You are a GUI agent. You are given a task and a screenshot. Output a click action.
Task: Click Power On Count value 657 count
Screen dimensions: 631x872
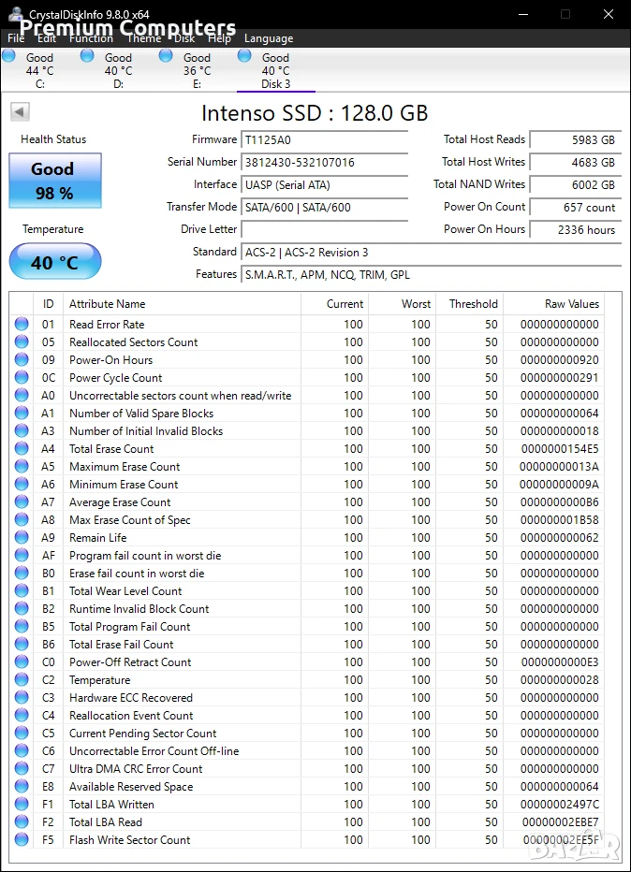point(576,207)
